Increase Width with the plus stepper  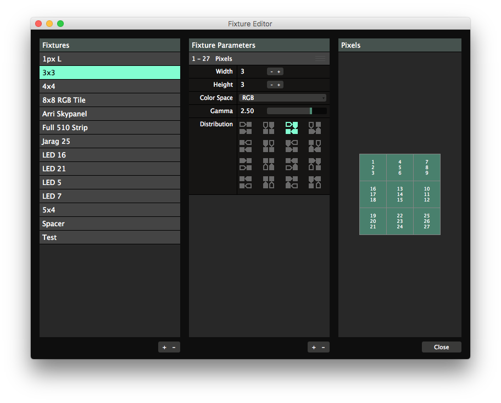coord(279,71)
